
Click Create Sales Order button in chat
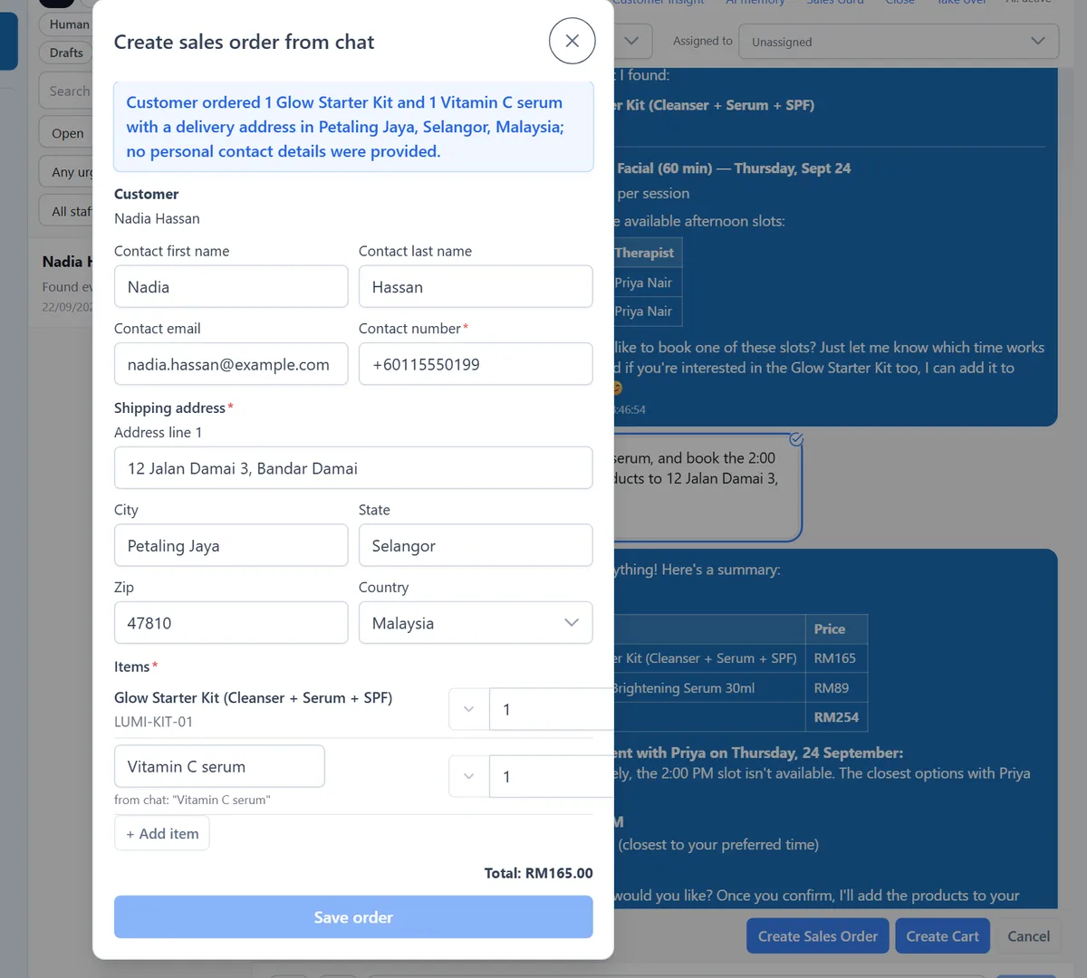pos(817,936)
